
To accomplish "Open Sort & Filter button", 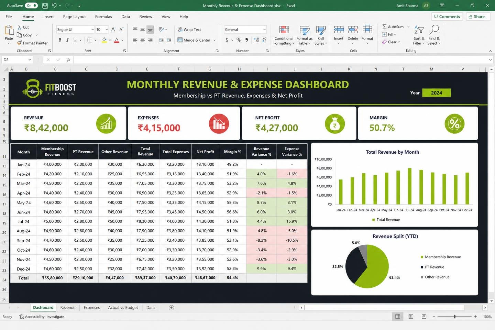I will coord(419,35).
